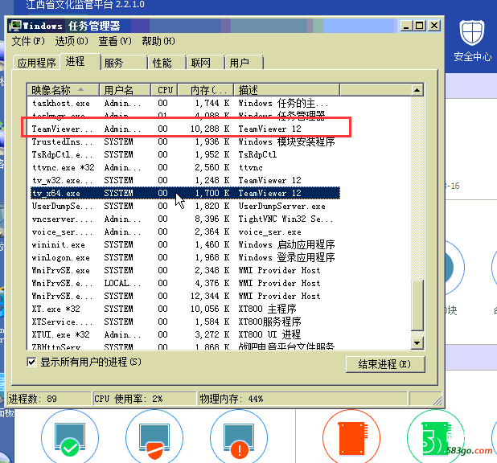Close the Task Manager window
This screenshot has width=497, height=463.
click(434, 26)
